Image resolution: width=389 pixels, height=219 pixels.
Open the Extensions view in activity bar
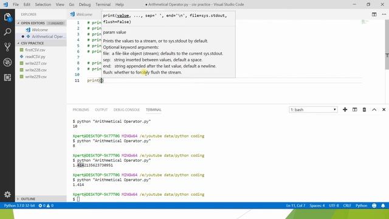click(x=7, y=77)
